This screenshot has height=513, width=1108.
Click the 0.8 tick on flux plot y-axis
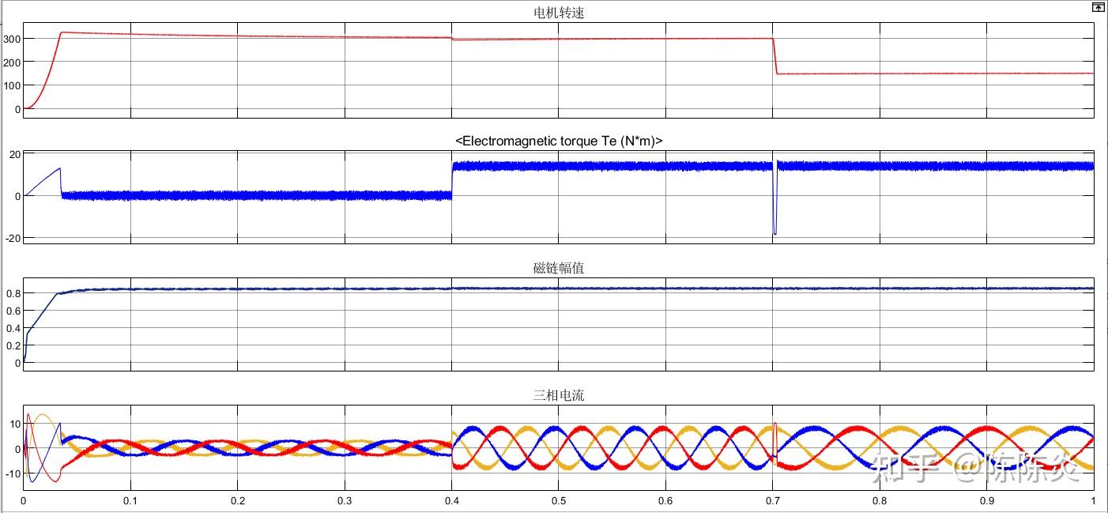click(x=13, y=293)
